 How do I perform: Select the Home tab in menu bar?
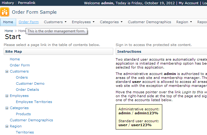(x=8, y=22)
